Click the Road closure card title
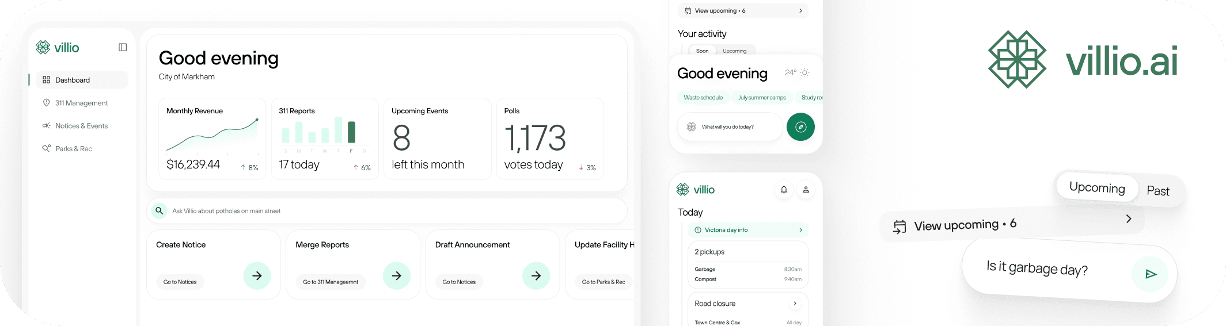Image resolution: width=1226 pixels, height=326 pixels. coord(715,304)
